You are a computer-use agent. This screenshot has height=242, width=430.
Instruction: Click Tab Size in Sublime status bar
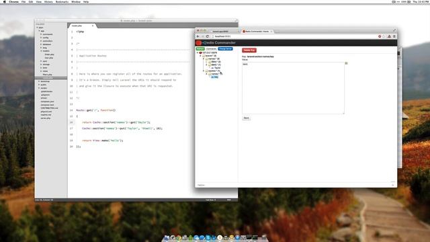tap(210, 200)
